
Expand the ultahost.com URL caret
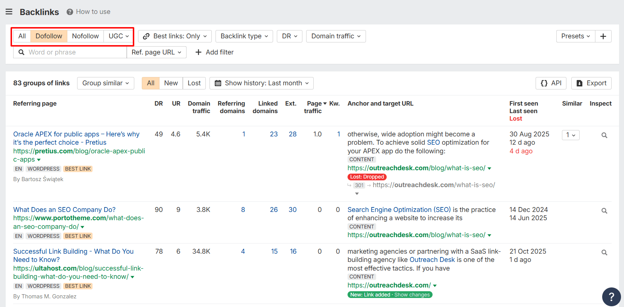click(x=132, y=277)
